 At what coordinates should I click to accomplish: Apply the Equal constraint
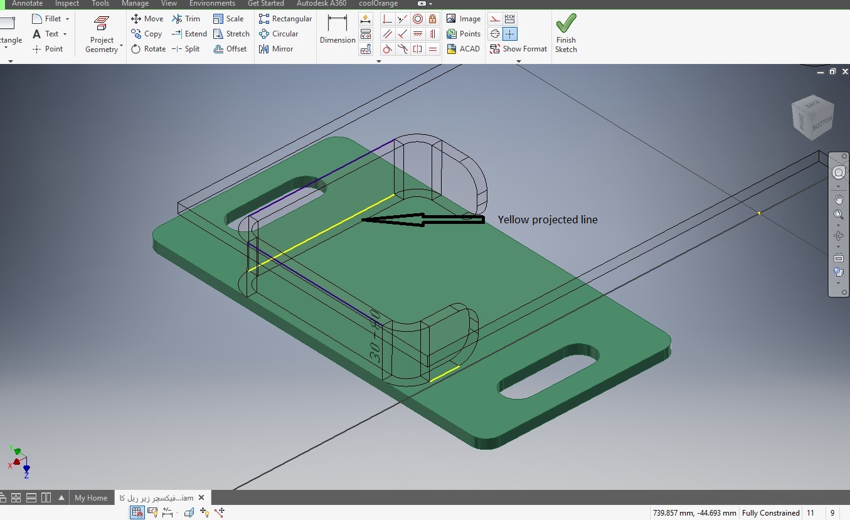432,49
